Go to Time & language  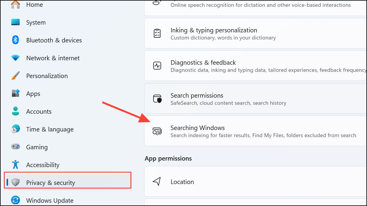(x=50, y=129)
